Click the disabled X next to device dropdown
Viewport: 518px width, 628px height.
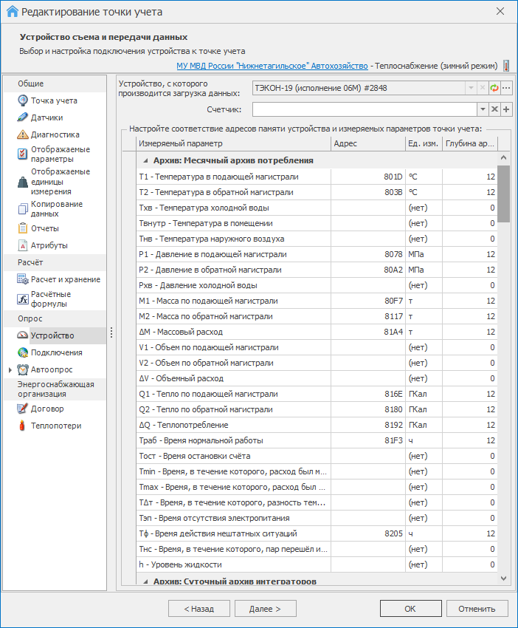pyautogui.click(x=483, y=88)
